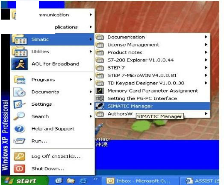Launch AOL for Broadband
224x185 pixels.
point(52,64)
